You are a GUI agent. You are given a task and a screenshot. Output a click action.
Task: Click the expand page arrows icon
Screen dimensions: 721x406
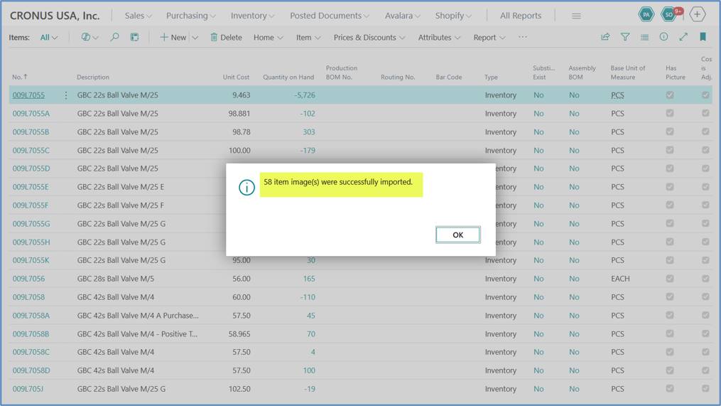click(683, 37)
